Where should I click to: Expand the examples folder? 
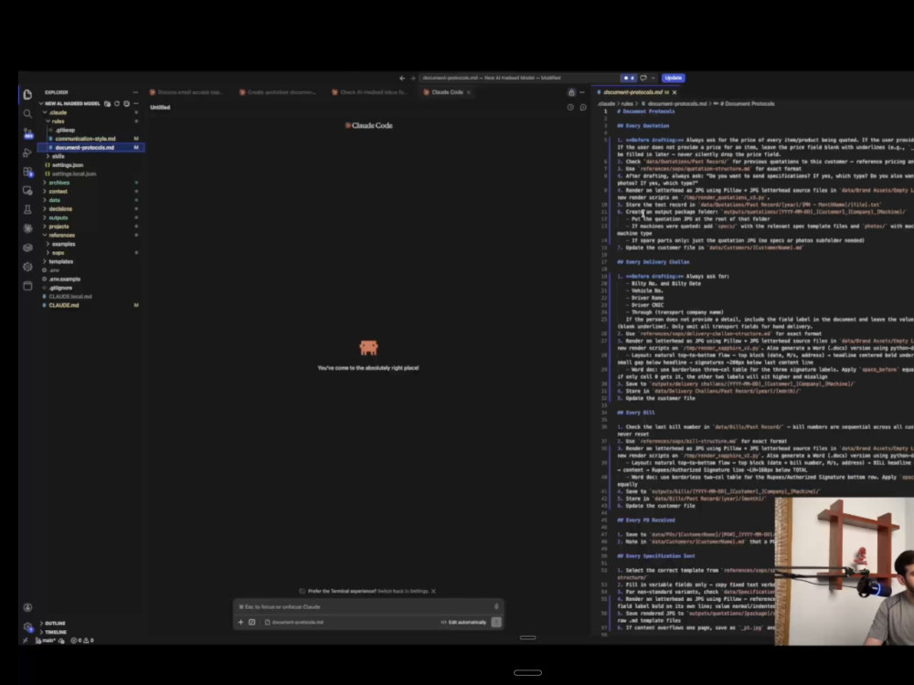64,244
